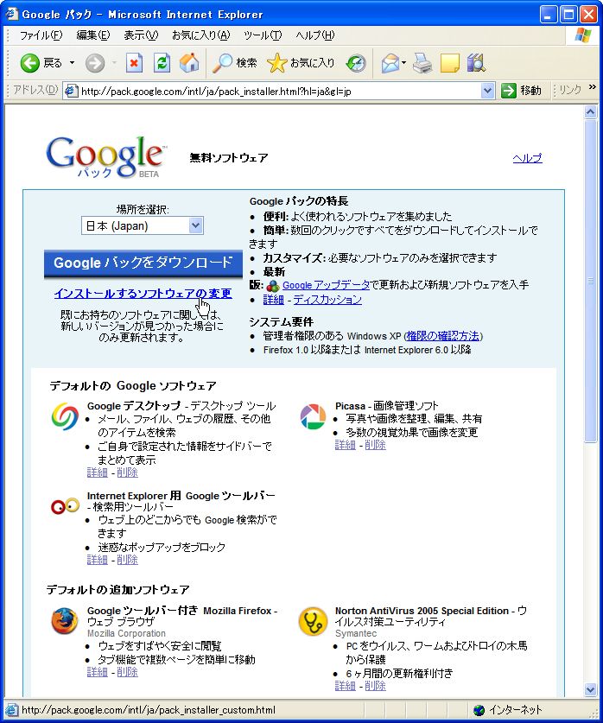
Task: Click the green Go (移動) button
Action: coord(522,91)
